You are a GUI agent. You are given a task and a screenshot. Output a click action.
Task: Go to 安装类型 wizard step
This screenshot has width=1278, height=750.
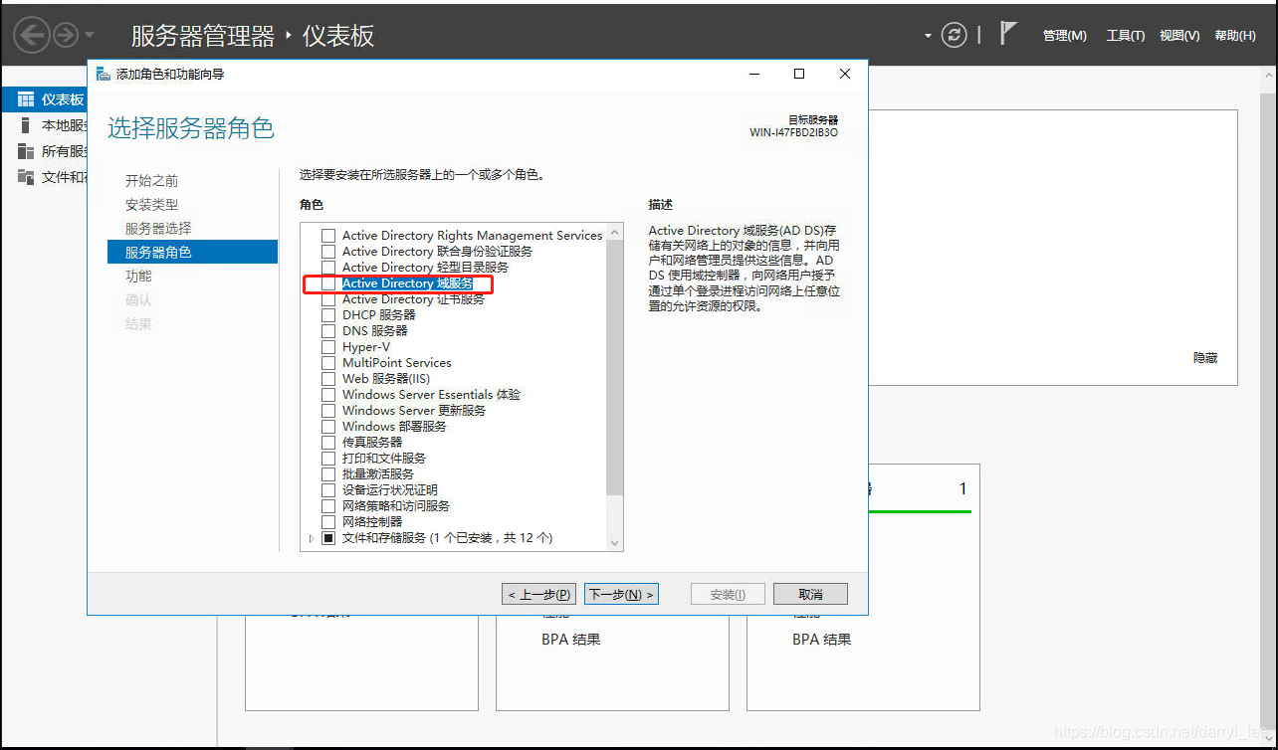151,205
